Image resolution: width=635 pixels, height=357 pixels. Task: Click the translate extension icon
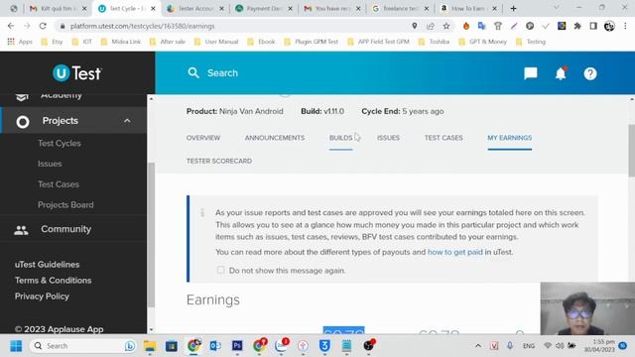point(481,26)
